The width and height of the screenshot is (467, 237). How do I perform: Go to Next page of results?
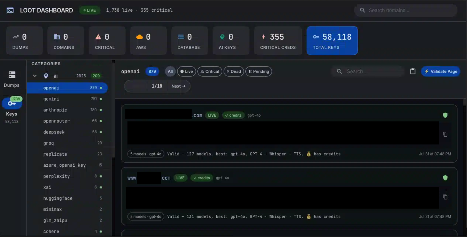178,86
